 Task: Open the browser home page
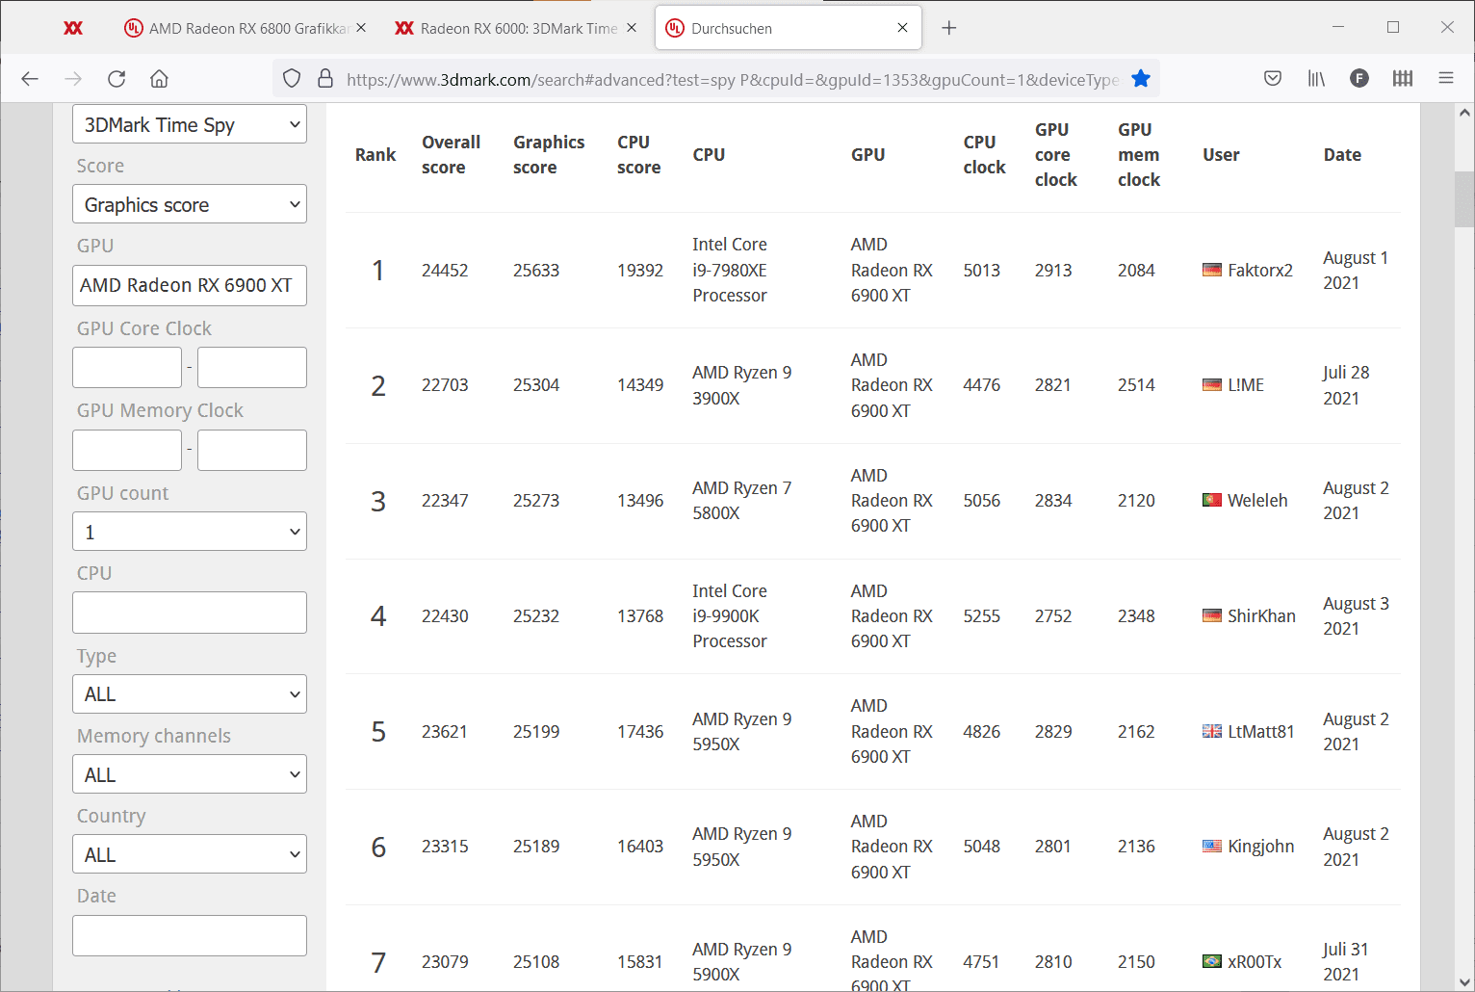[x=160, y=79]
